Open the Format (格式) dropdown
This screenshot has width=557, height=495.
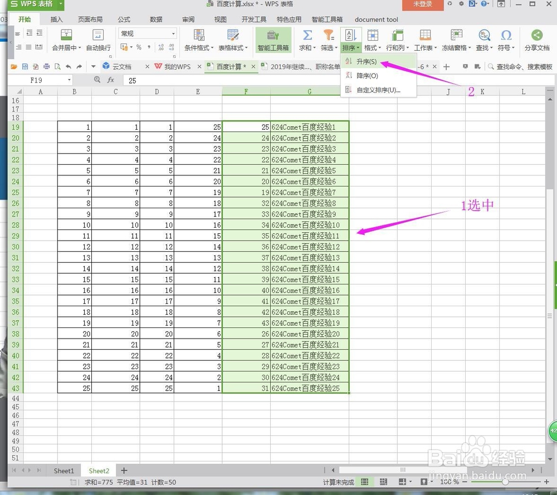(x=373, y=40)
